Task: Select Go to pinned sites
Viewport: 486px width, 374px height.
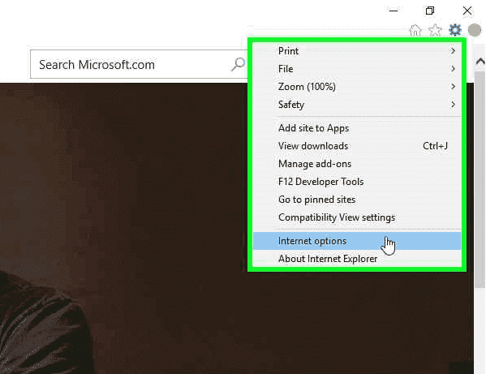Action: pos(357,200)
